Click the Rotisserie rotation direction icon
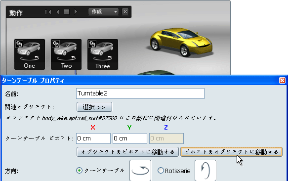Viewport: 289px width, 181px height. tap(206, 171)
